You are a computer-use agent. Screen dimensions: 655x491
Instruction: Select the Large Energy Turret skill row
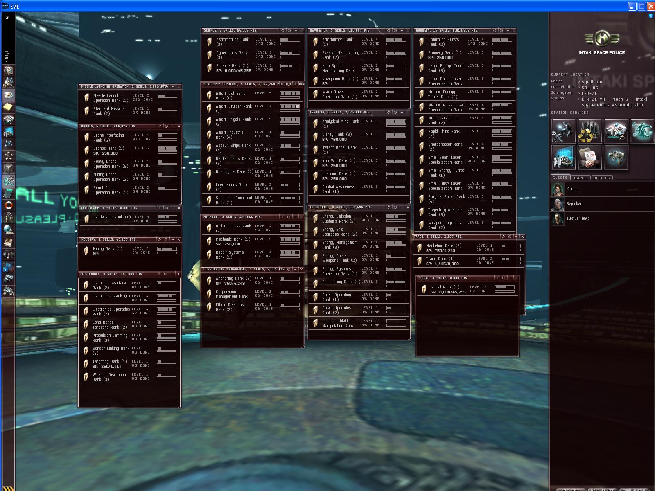[465, 68]
